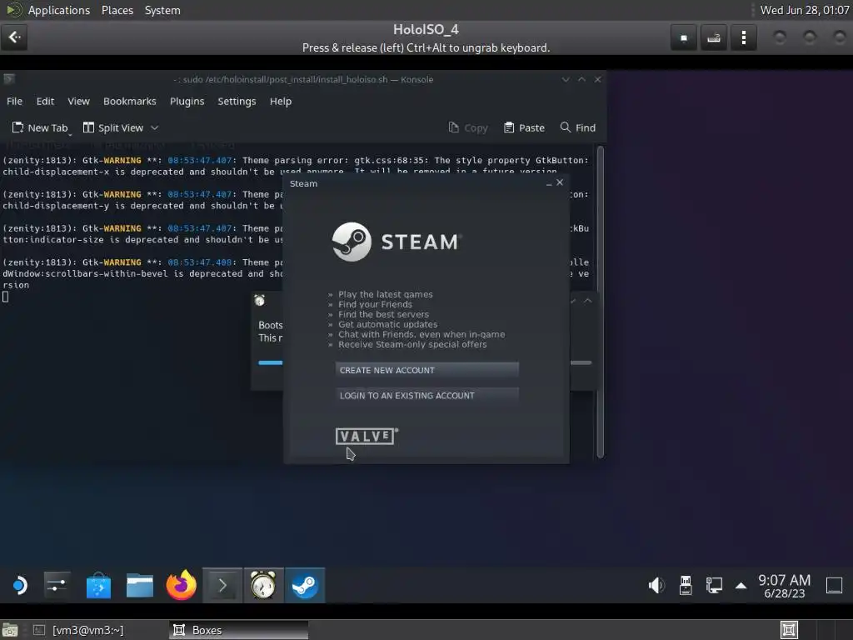The image size is (853, 640).
Task: Open the Dolphin file manager icon
Action: pos(140,586)
